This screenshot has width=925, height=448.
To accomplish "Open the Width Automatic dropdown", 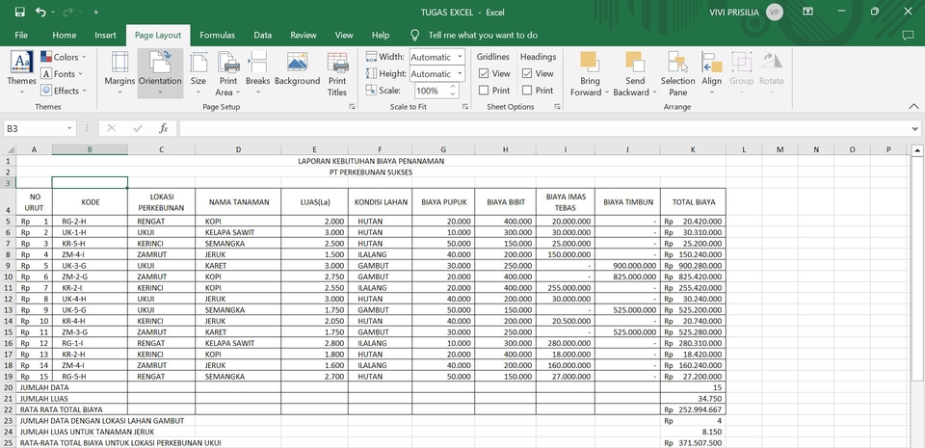I will (x=461, y=57).
